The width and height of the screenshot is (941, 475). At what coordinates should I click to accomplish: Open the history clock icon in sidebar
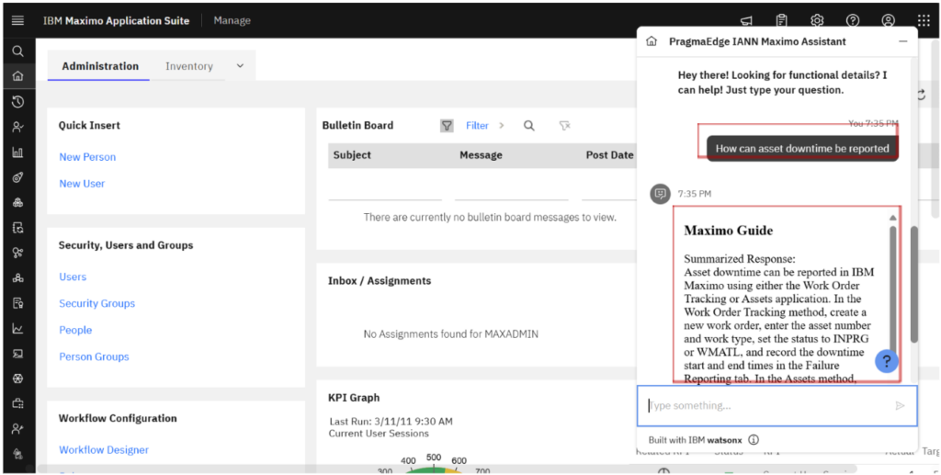(x=17, y=102)
